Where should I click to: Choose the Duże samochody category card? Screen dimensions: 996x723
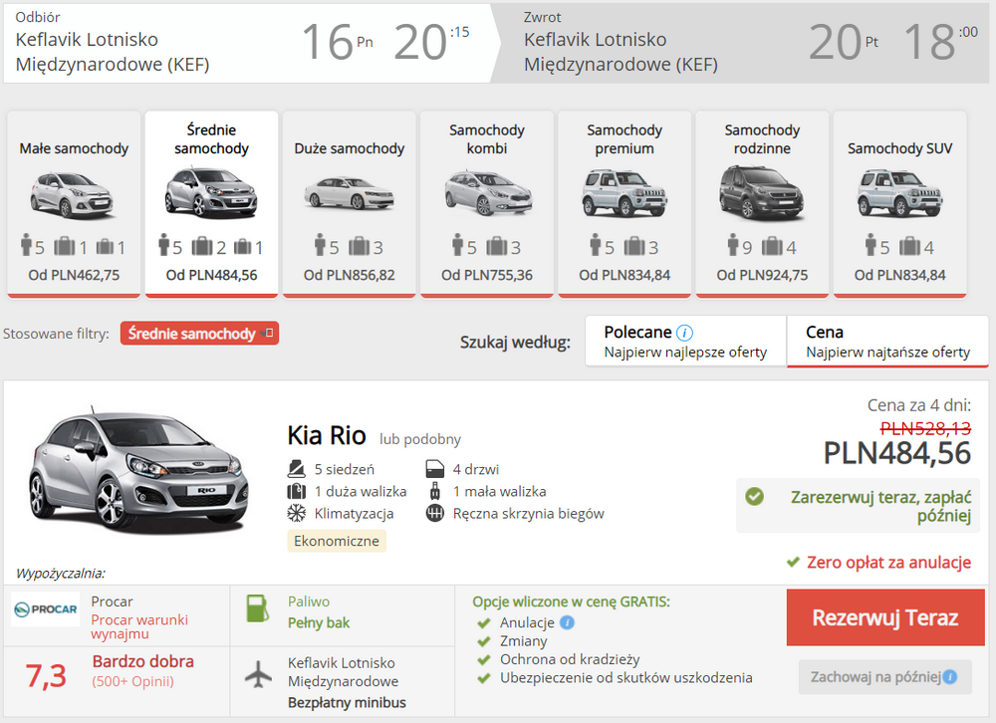click(350, 203)
